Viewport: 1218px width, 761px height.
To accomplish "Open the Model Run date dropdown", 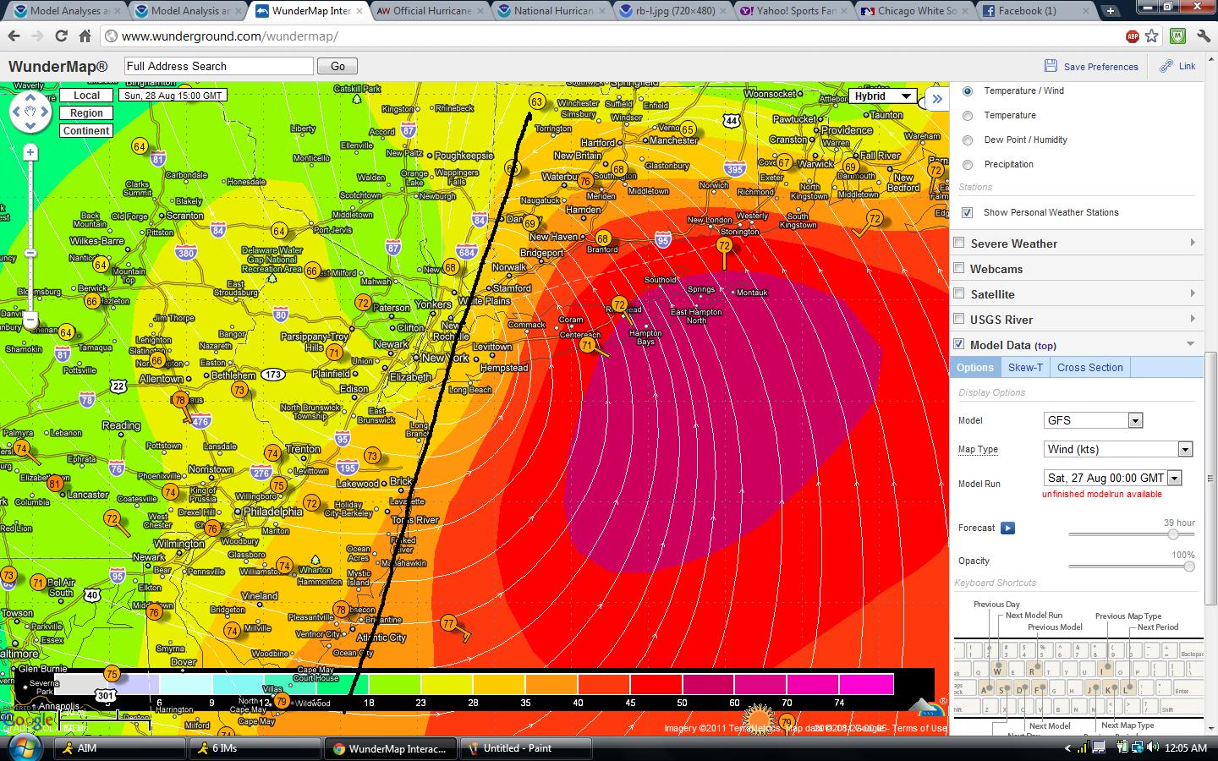I will point(1113,478).
